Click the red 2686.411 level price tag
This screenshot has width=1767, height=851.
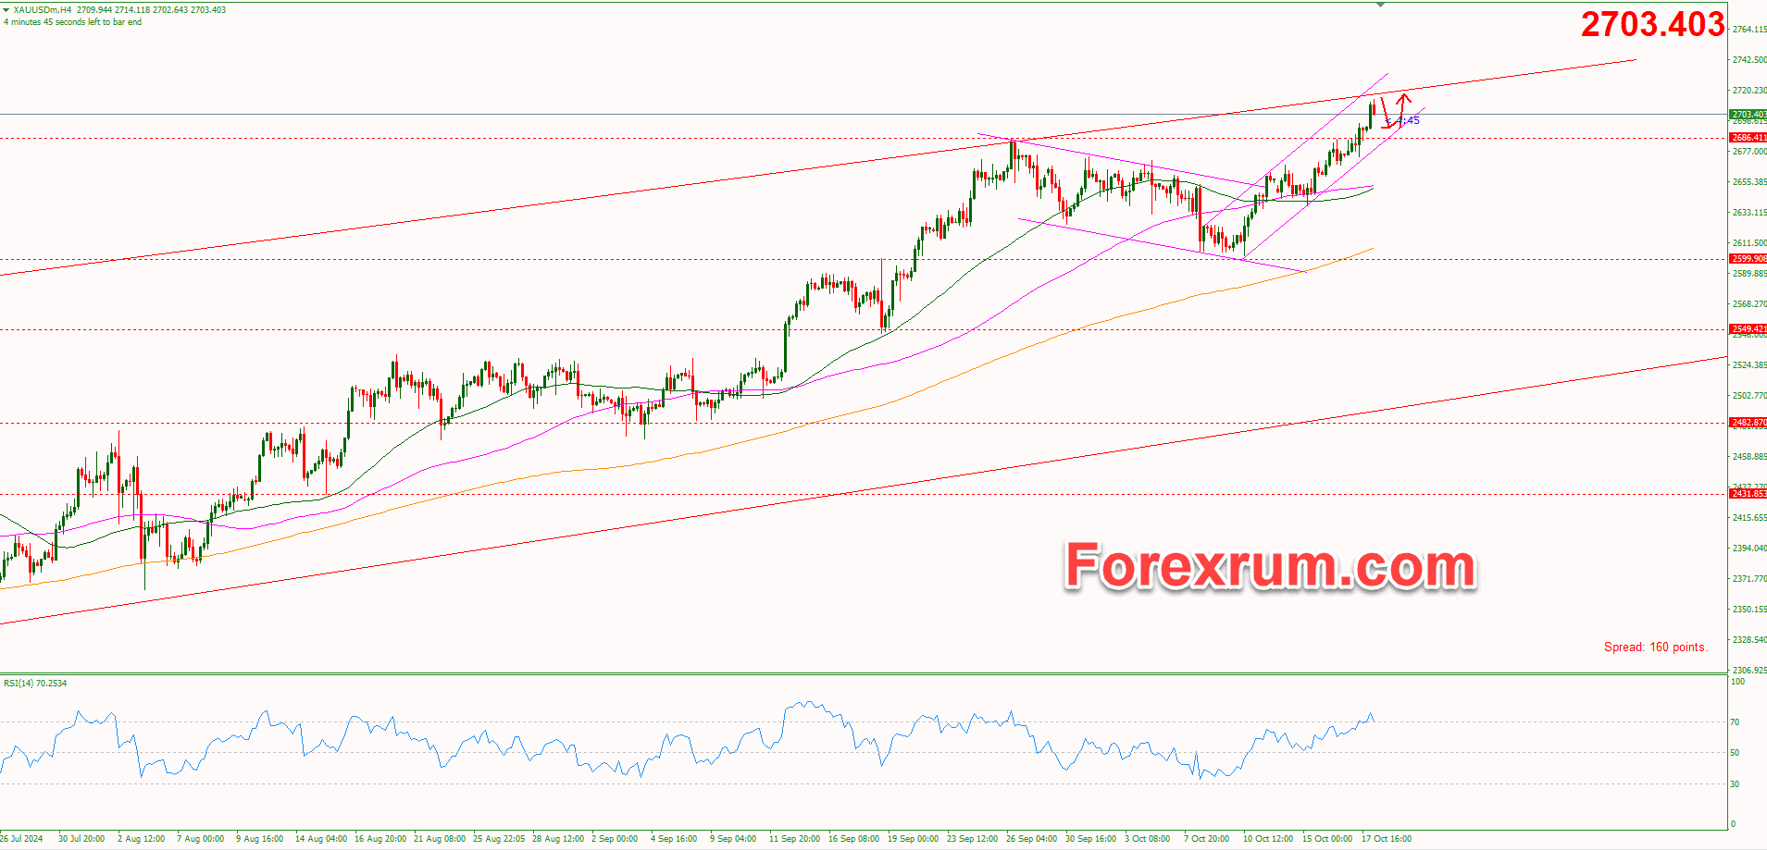click(1748, 138)
